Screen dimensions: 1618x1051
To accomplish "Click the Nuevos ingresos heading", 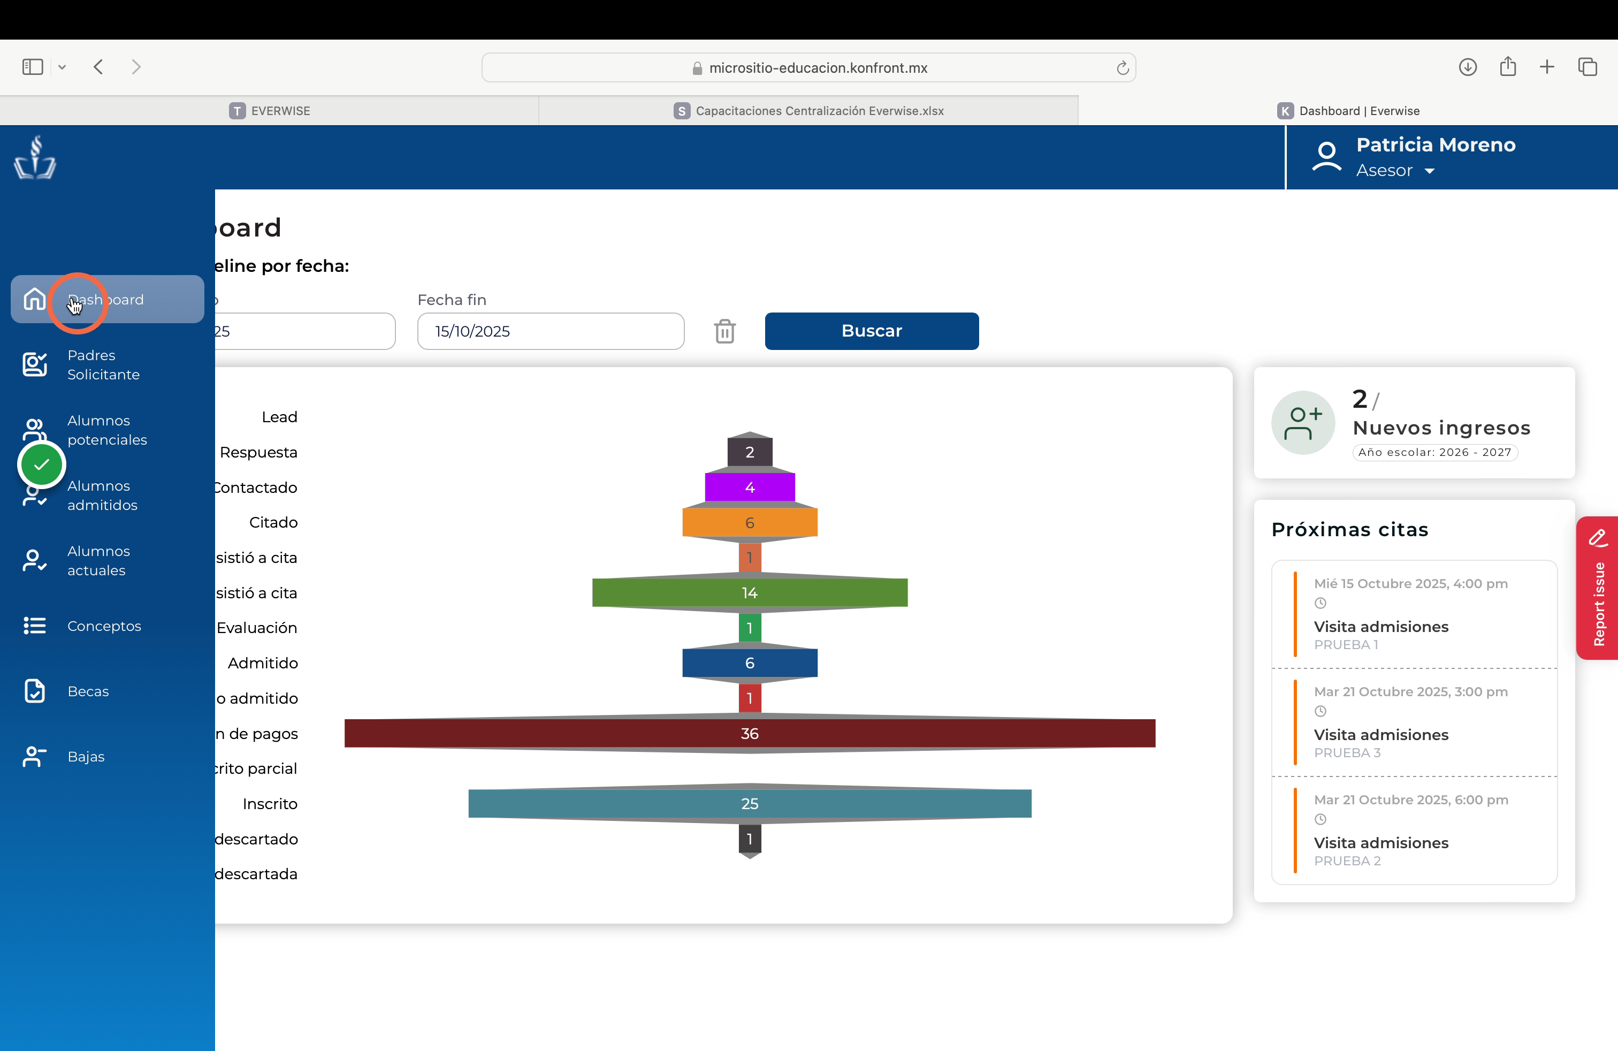I will [1442, 428].
